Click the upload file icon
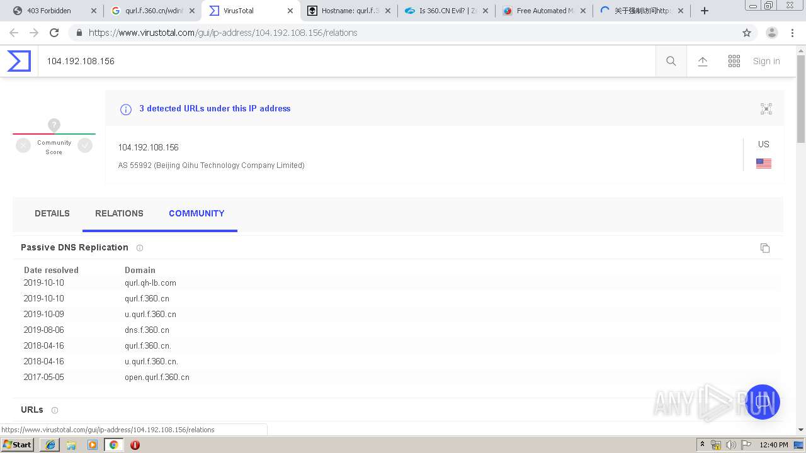806x453 pixels. (703, 61)
